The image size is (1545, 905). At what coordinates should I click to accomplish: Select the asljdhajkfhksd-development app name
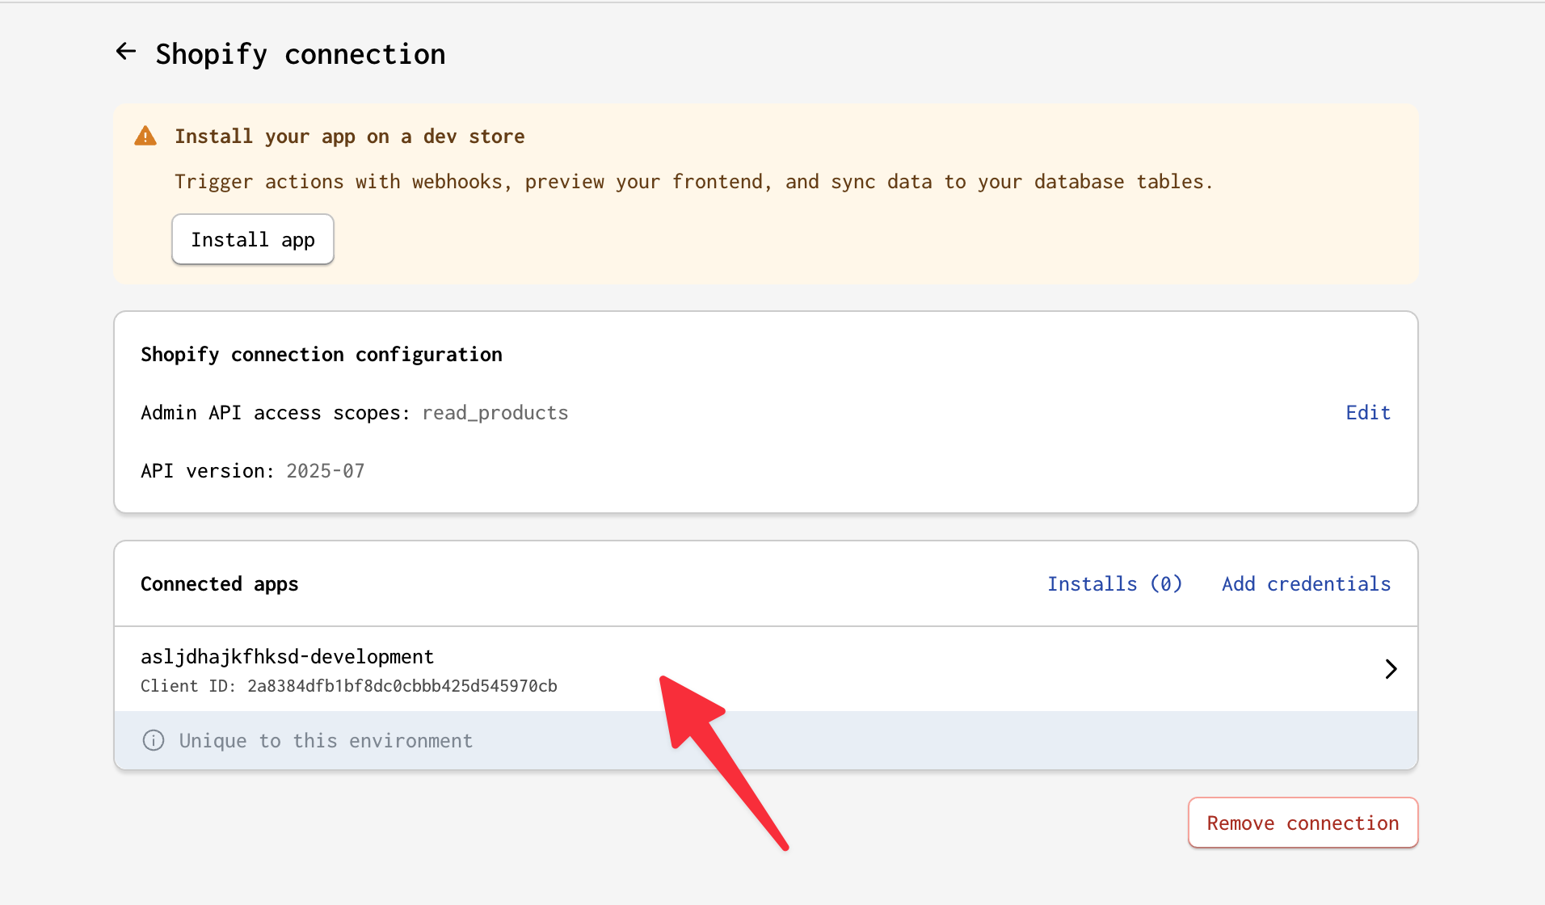(x=287, y=656)
